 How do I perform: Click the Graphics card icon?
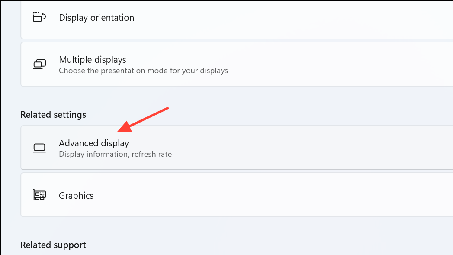point(40,195)
